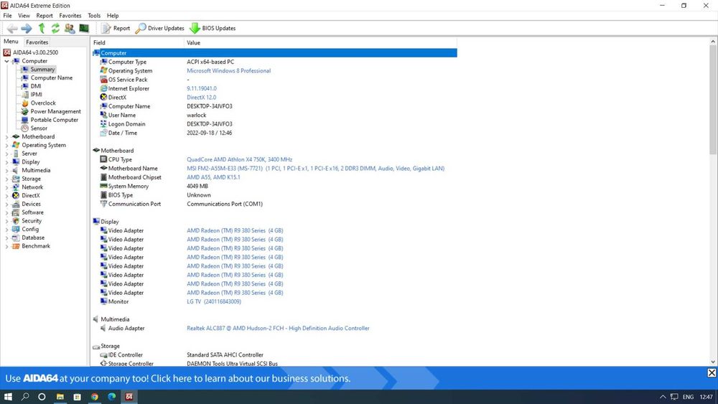Select Sensor tree item
Viewport: 718px width, 404px height.
(39, 128)
